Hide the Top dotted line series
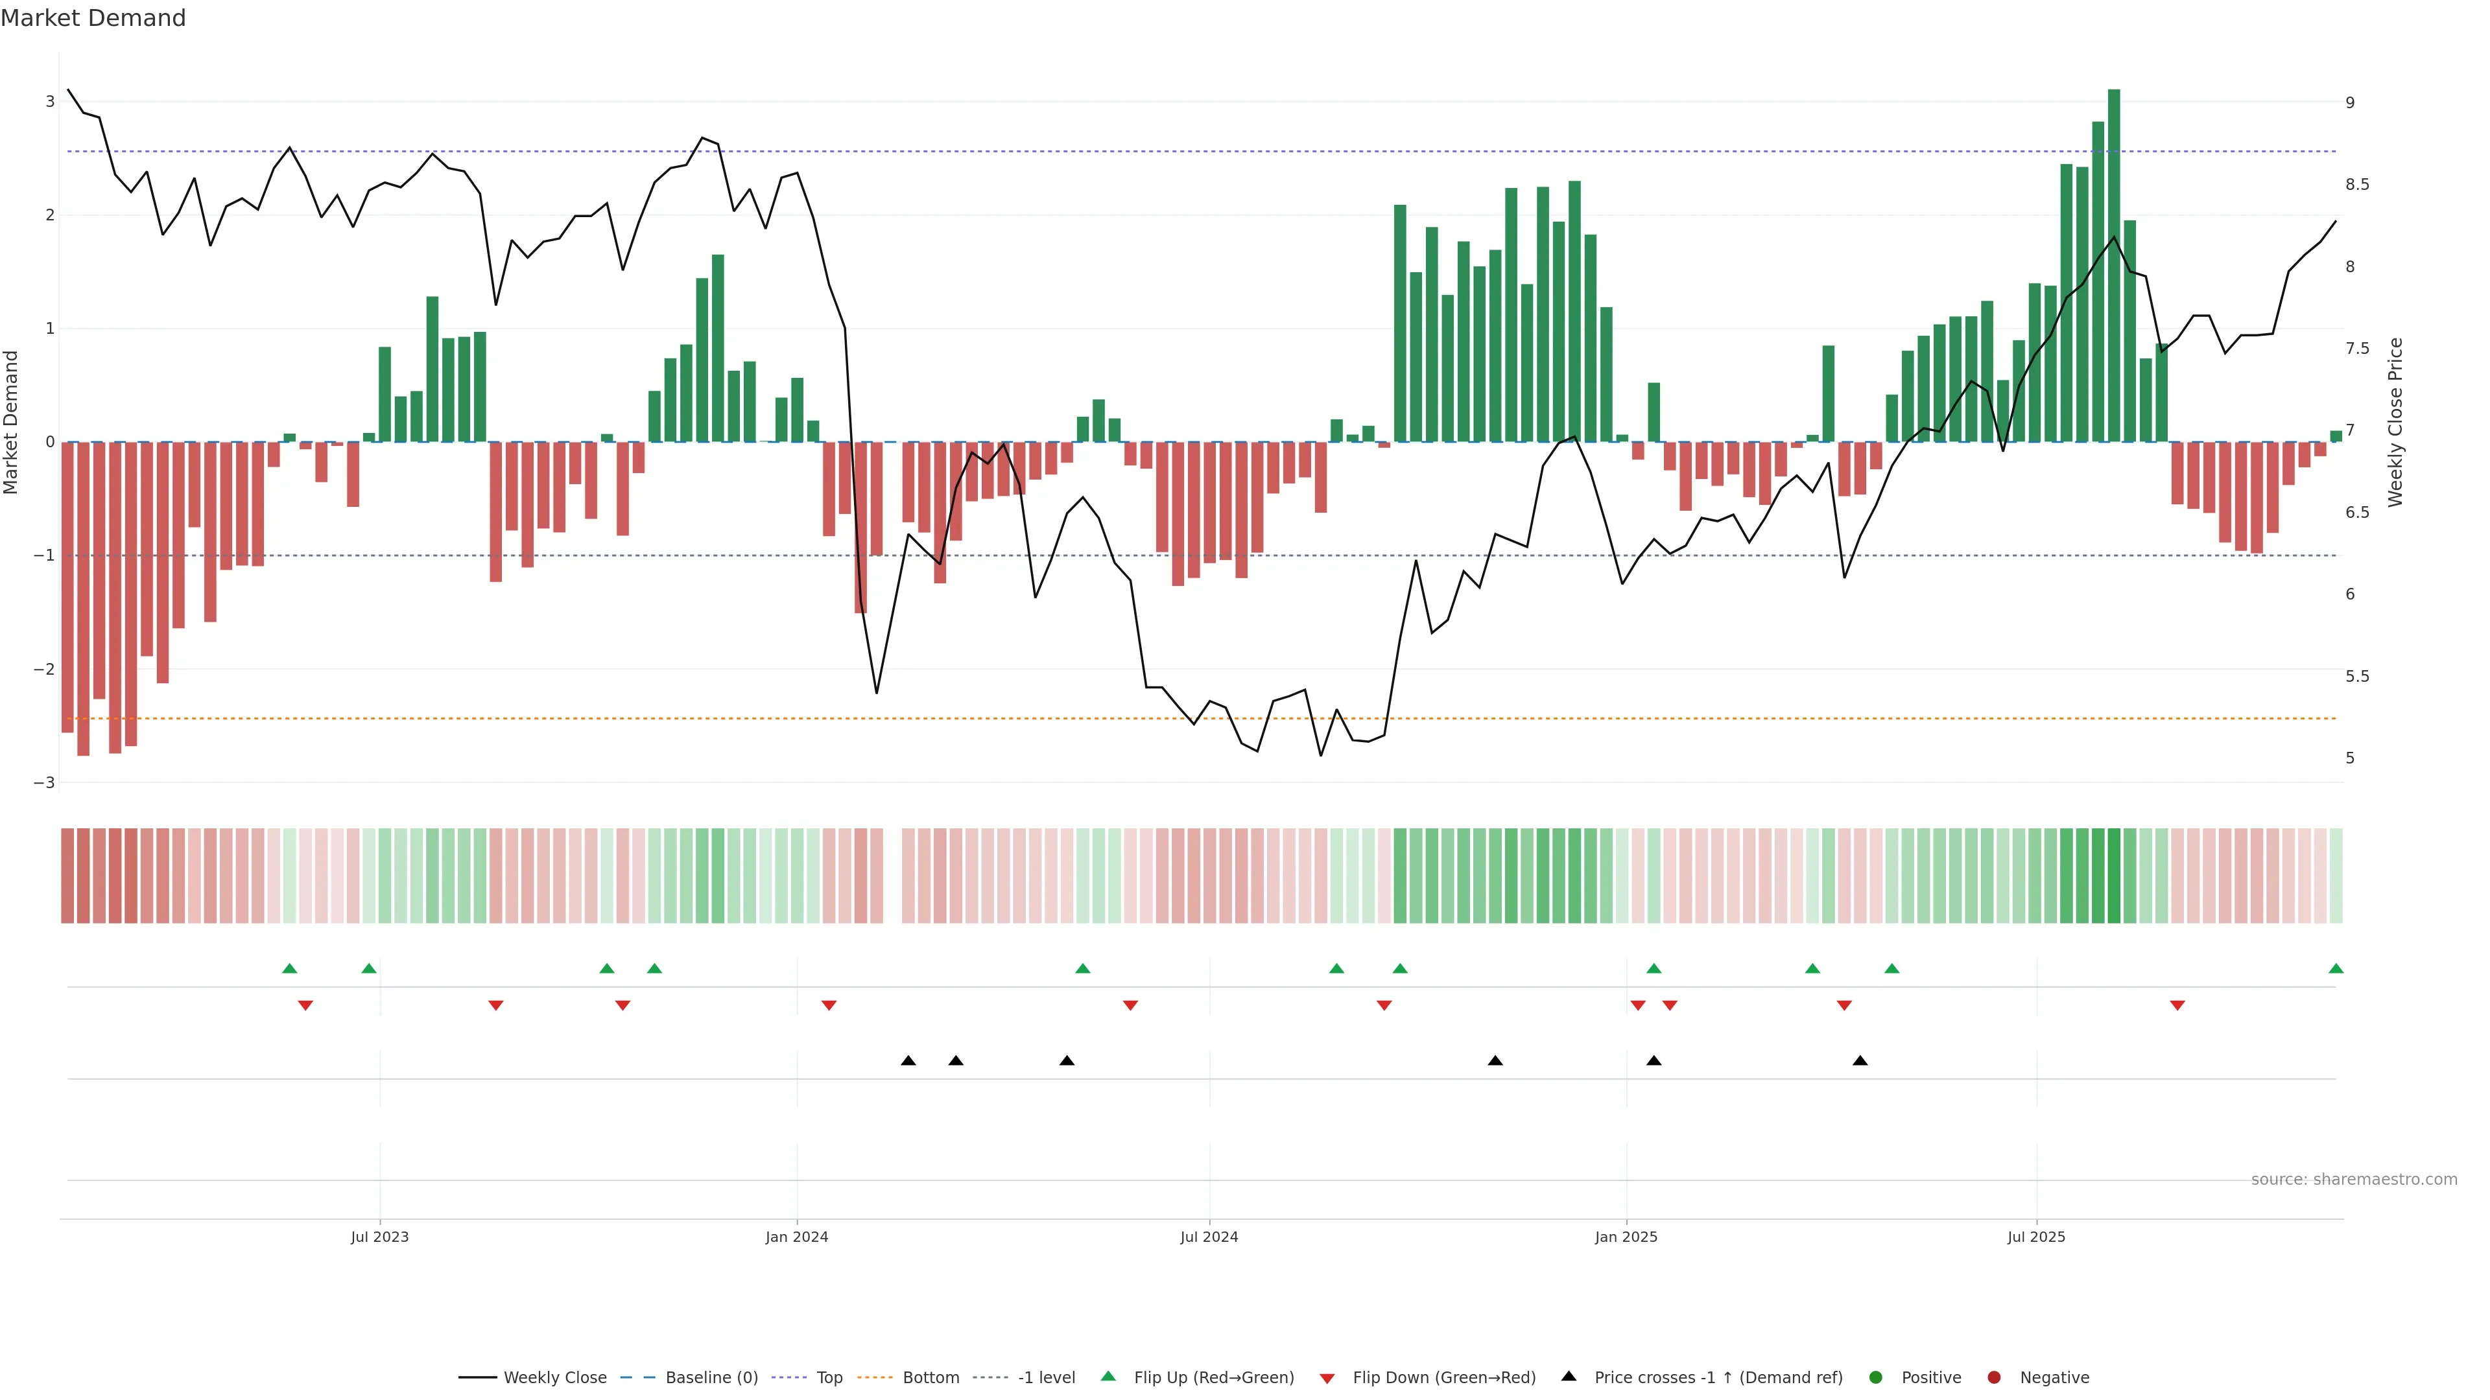 click(829, 1377)
